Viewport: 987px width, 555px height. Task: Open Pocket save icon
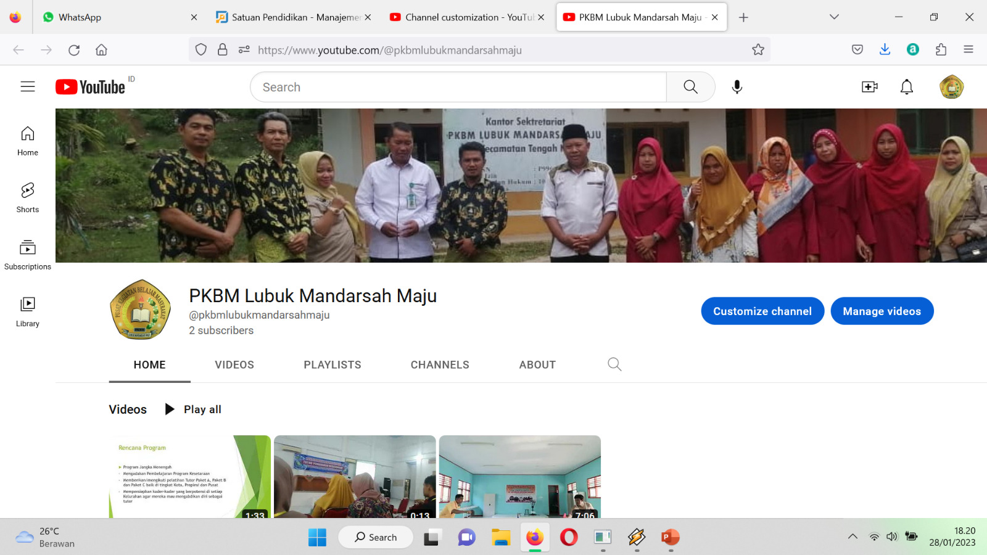[x=857, y=50]
